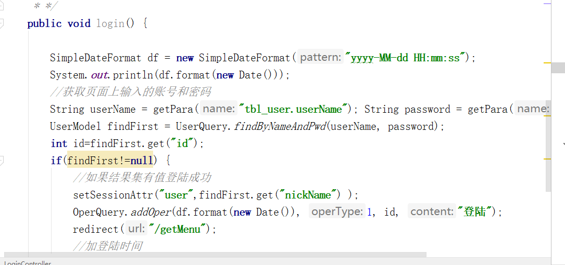Screen dimensions: 565x265
Task: Click the 'name:' hint before tbl_user.userName
Action: pos(219,109)
